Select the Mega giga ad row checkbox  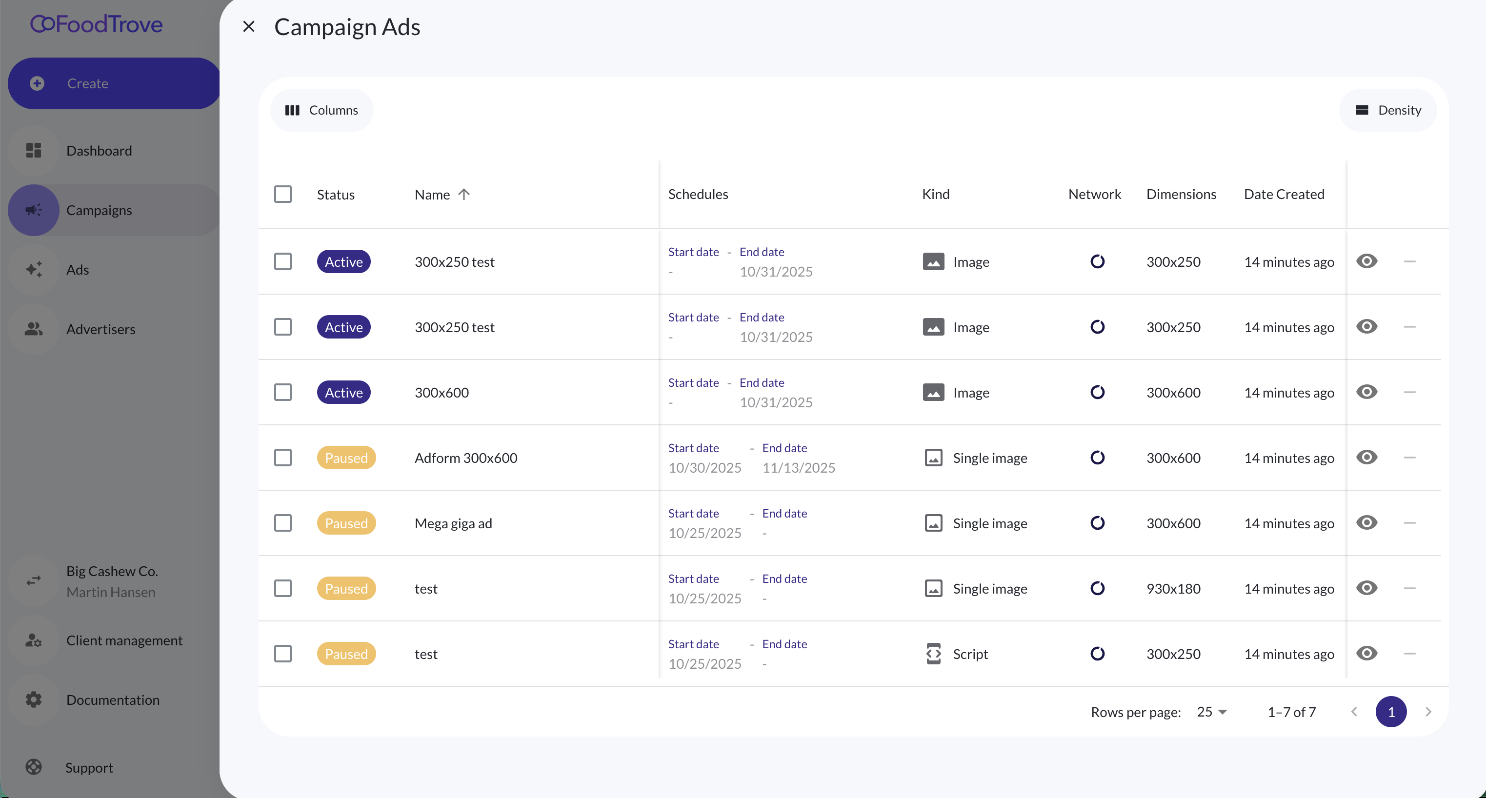282,523
